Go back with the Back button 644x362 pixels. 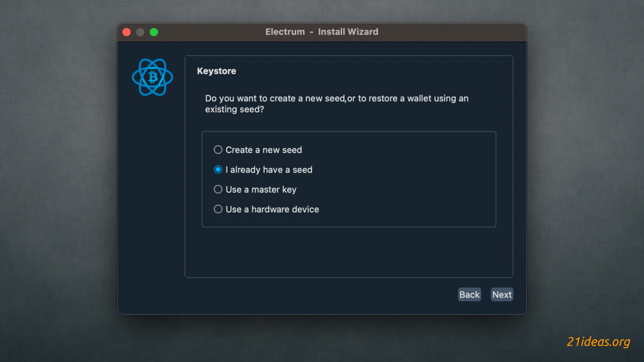(x=469, y=295)
